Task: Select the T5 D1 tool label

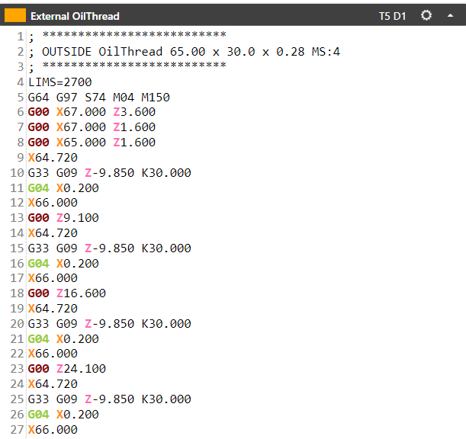Action: coord(392,16)
